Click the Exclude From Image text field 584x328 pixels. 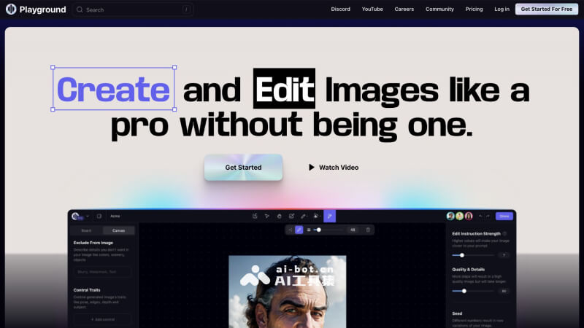pyautogui.click(x=102, y=272)
